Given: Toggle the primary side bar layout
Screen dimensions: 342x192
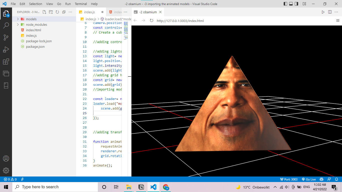Looking at the screenshot, I should [x=285, y=4].
